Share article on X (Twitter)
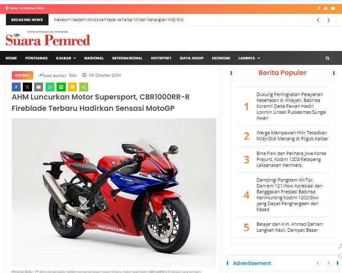This screenshot has width=342, height=273. [x=27, y=87]
